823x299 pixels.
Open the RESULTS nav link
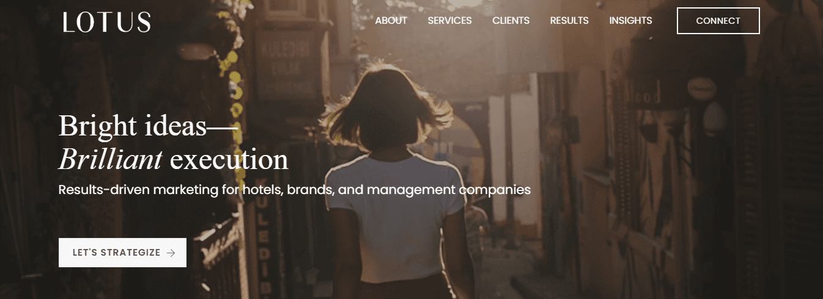pyautogui.click(x=569, y=21)
